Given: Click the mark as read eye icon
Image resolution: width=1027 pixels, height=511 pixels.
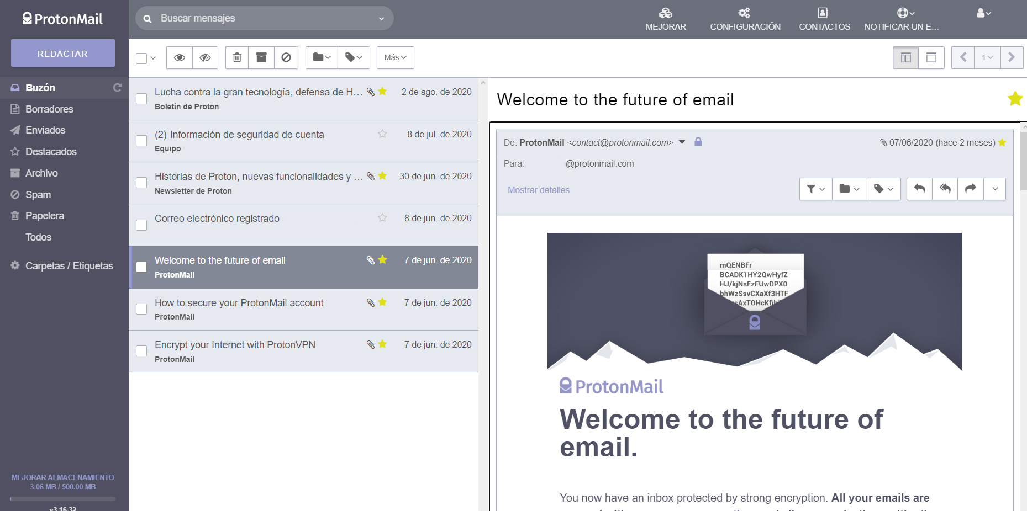Looking at the screenshot, I should [x=180, y=57].
